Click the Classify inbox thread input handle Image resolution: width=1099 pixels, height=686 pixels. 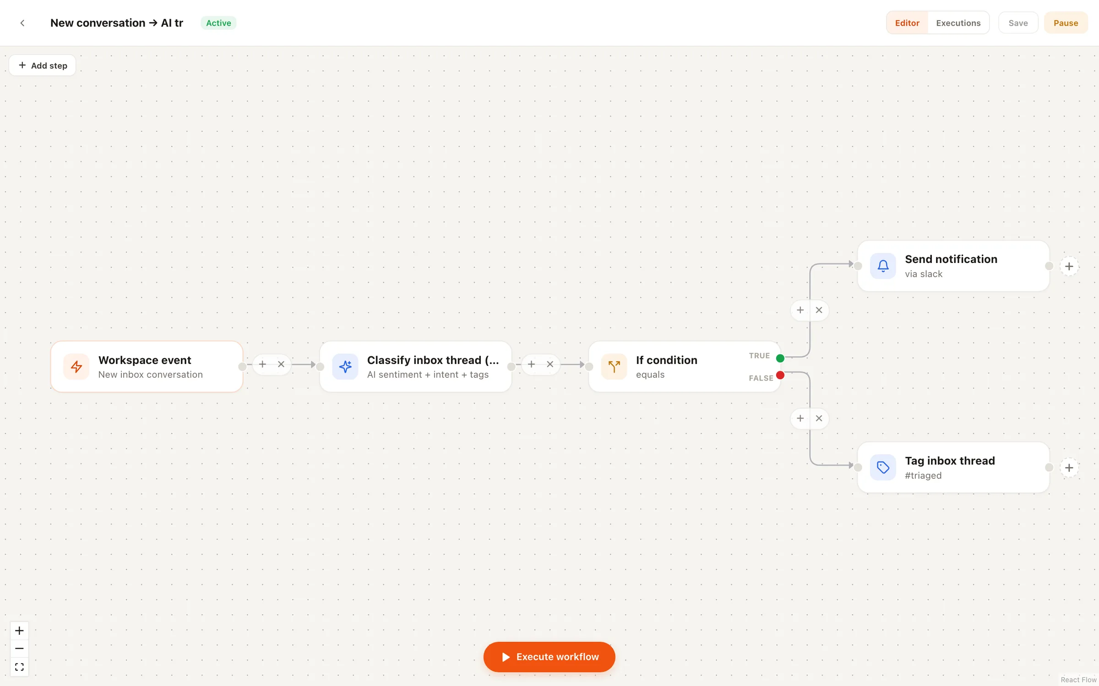pos(320,366)
